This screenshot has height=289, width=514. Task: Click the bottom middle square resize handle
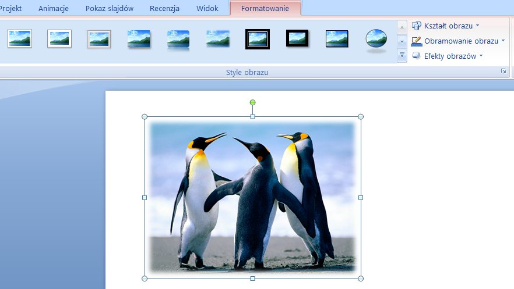coord(252,279)
